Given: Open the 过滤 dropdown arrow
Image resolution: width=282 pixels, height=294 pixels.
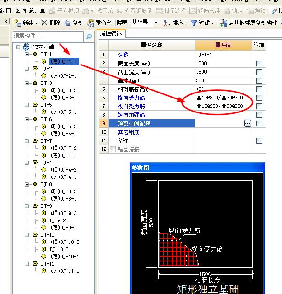Looking at the screenshot, I should click(212, 23).
